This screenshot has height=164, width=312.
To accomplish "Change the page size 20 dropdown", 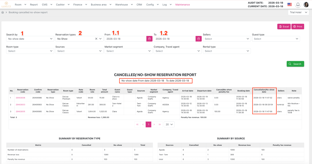I will coord(169,124).
